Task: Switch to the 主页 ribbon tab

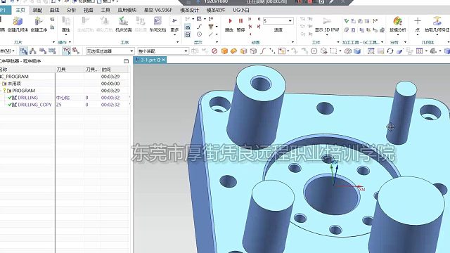Action: 20,10
